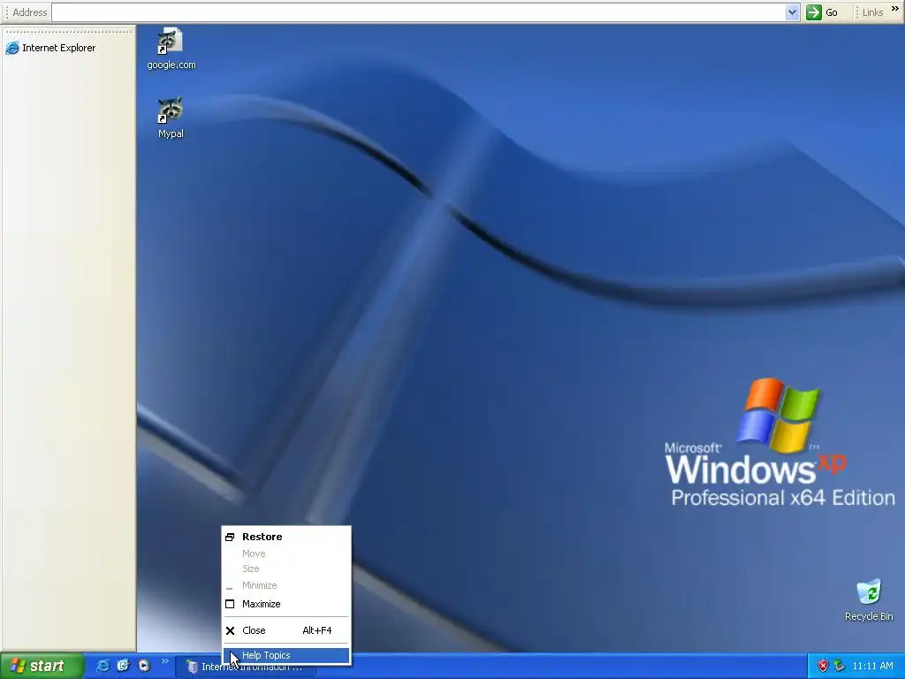Click the disabled Size menu entry
This screenshot has width=905, height=679.
286,568
